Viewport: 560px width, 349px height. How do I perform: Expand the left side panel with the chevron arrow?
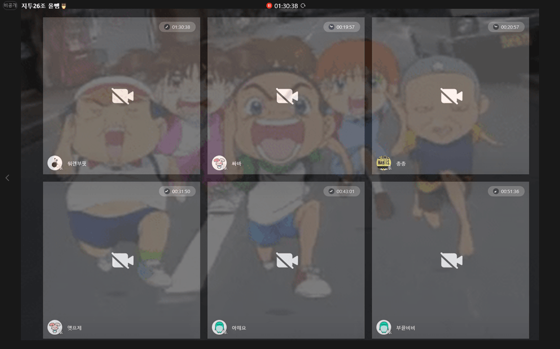tap(7, 178)
